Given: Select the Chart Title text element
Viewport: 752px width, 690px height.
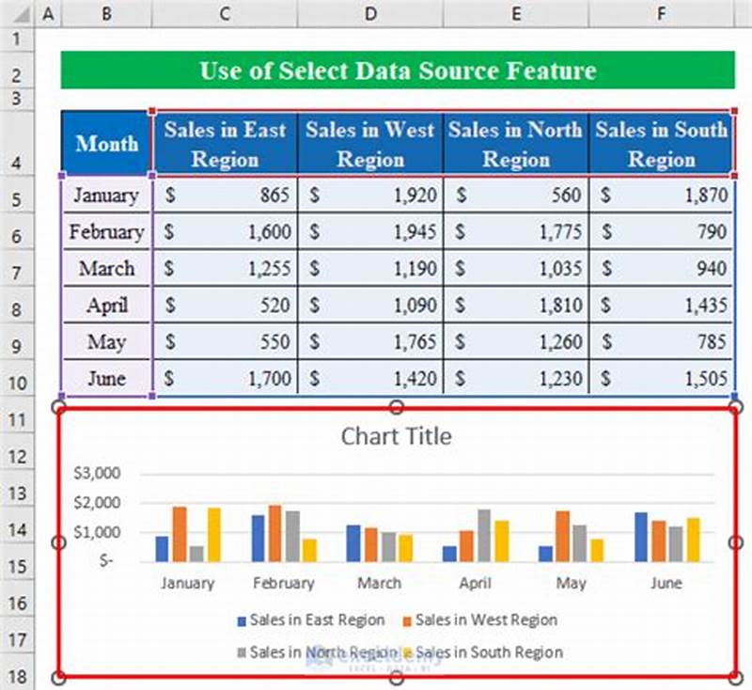Looking at the screenshot, I should (398, 436).
